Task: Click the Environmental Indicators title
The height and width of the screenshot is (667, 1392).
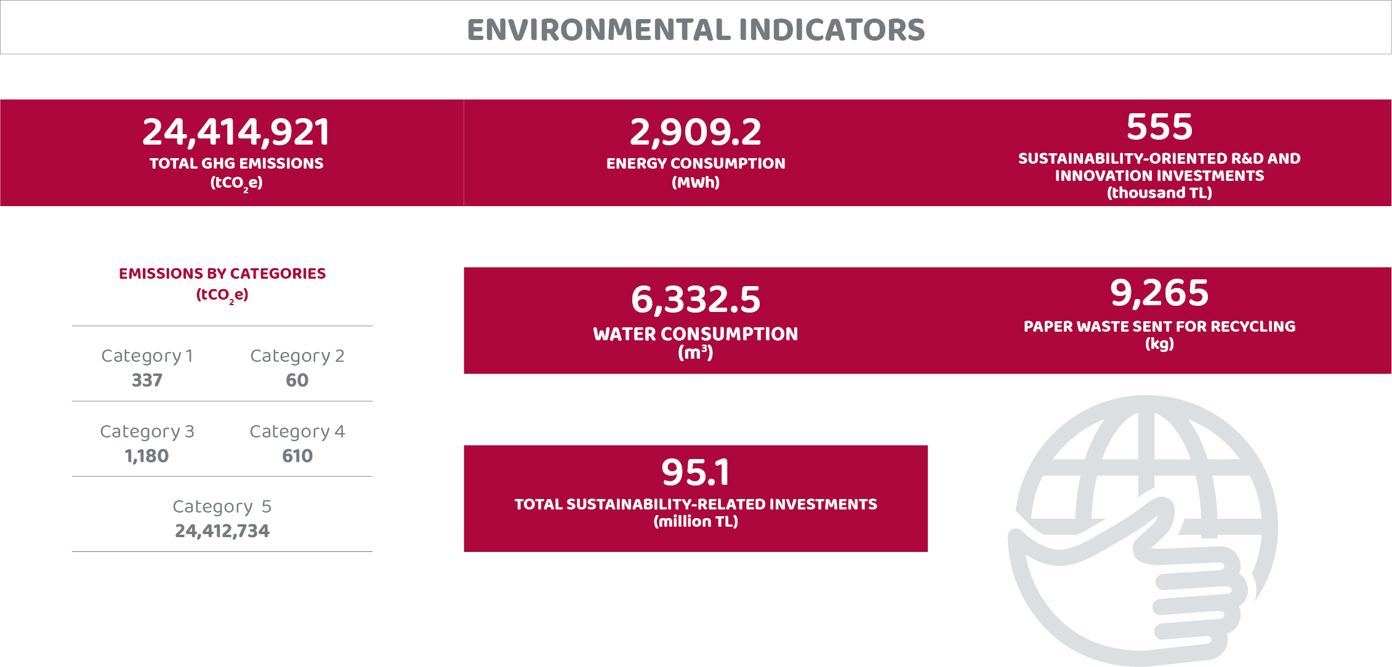Action: click(696, 30)
